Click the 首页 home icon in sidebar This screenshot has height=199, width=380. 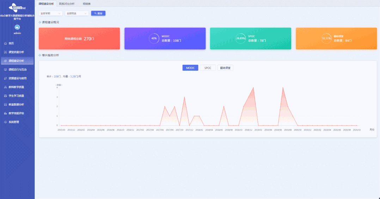(5, 43)
